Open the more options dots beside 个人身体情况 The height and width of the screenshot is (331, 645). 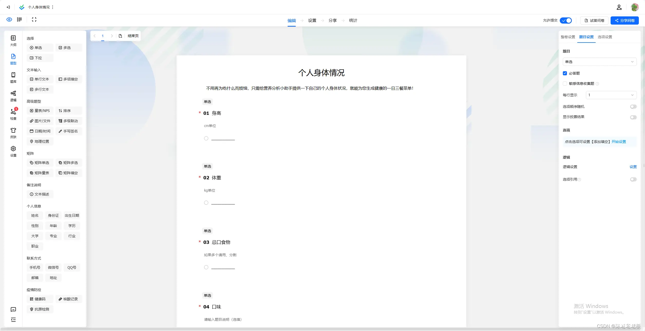[53, 7]
